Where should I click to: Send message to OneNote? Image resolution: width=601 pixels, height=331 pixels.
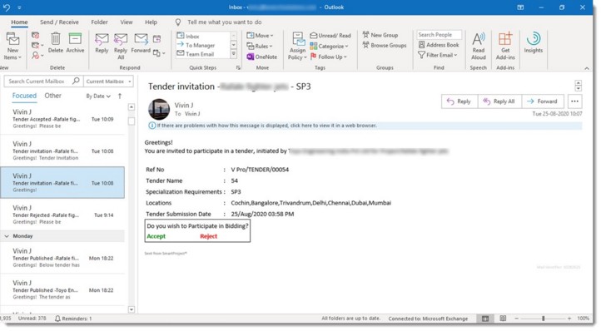coord(262,57)
